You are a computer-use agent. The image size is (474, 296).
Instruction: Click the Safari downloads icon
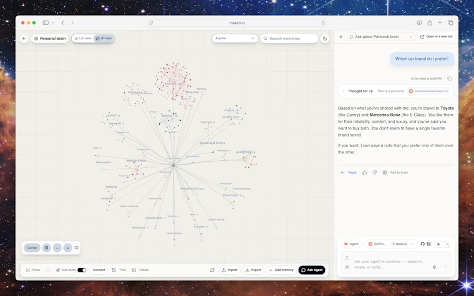(419, 22)
